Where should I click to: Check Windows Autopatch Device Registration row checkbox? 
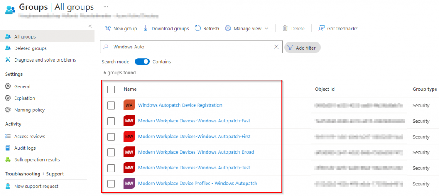(x=111, y=105)
